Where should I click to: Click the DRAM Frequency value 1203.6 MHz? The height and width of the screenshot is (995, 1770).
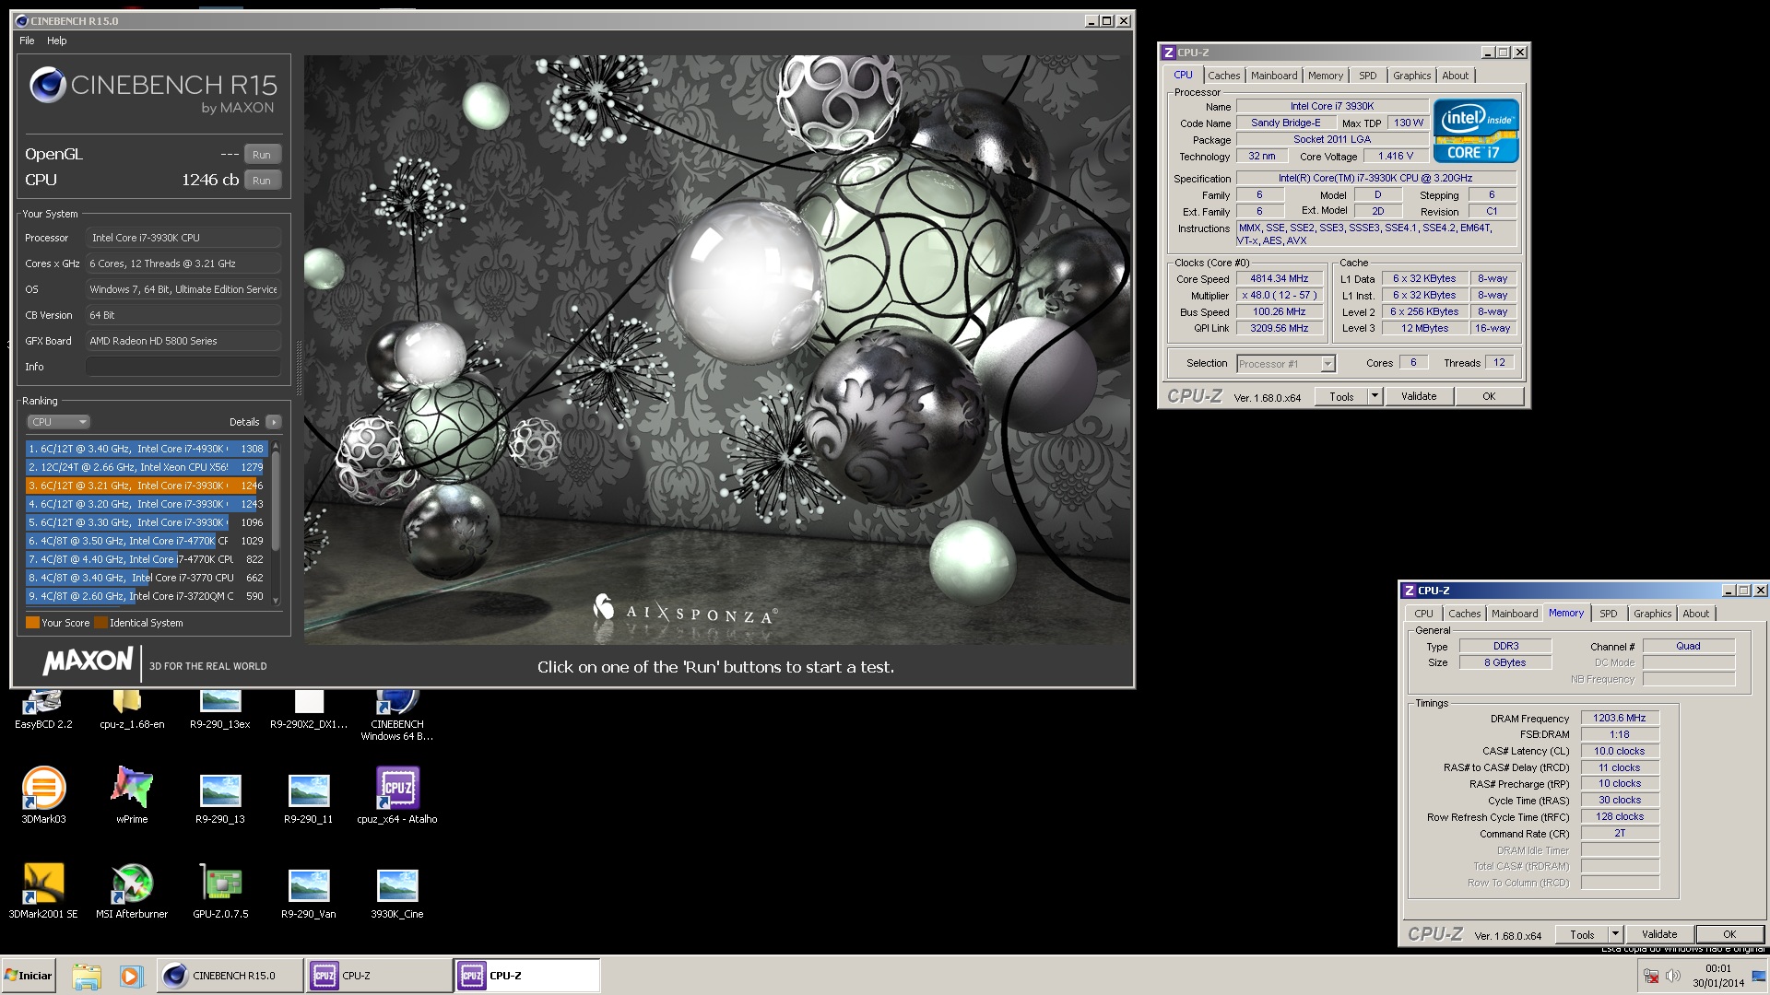click(x=1620, y=719)
